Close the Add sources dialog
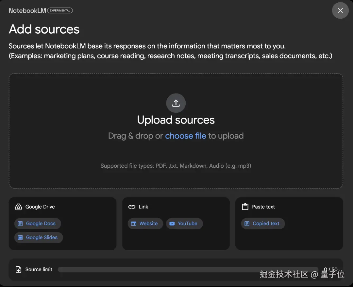The height and width of the screenshot is (287, 353). [x=340, y=10]
